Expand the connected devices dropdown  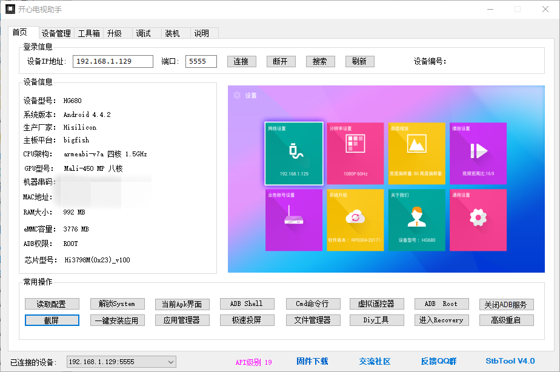tap(170, 362)
